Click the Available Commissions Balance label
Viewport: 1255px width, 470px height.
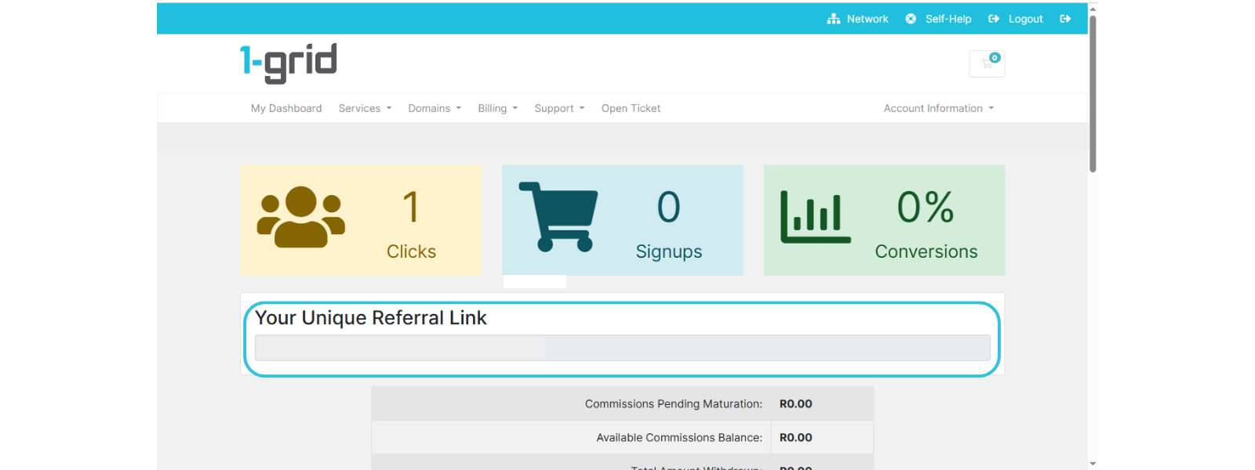[x=679, y=438]
